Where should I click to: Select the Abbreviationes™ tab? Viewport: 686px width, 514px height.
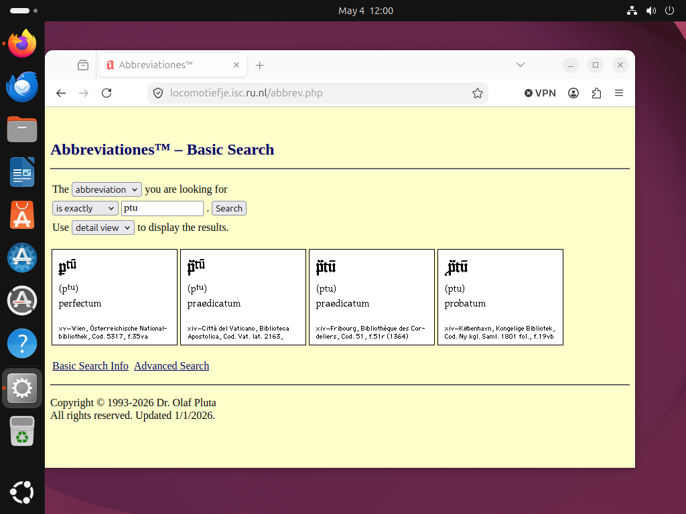173,65
